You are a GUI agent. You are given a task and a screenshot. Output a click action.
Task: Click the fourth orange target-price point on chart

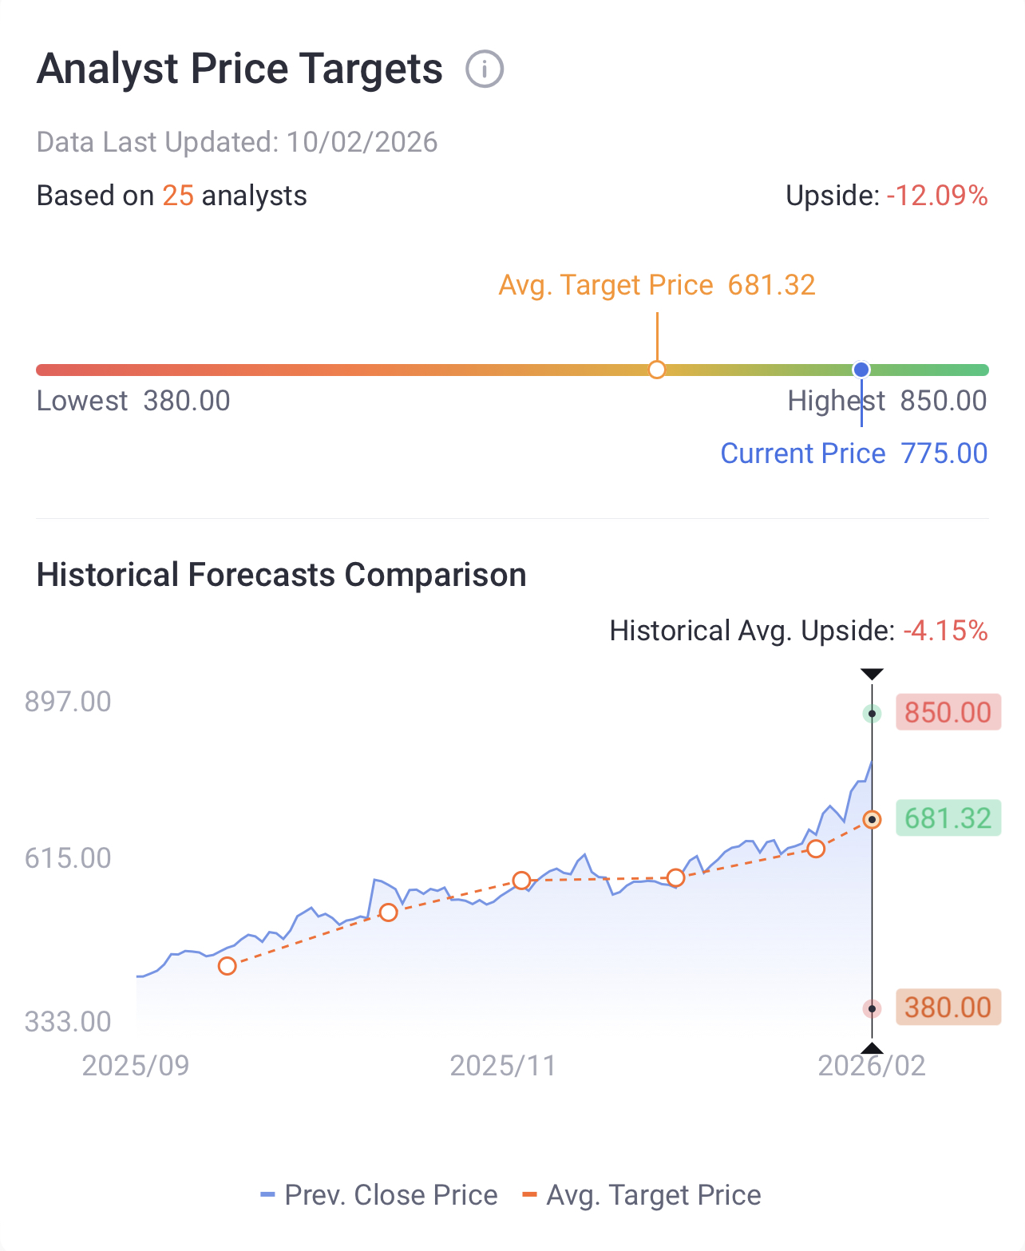675,878
